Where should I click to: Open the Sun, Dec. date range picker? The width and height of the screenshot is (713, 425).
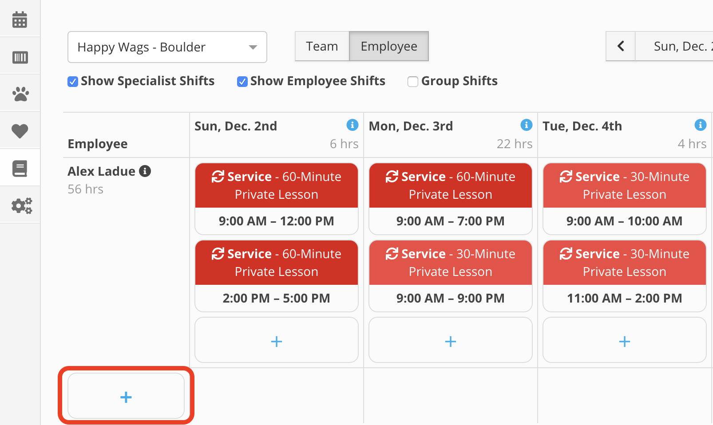click(674, 46)
